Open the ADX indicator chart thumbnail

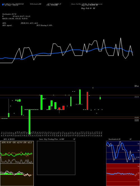17,152
